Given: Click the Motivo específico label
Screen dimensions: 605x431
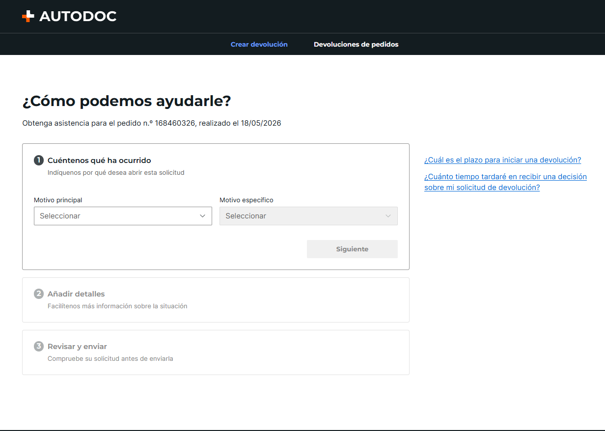Looking at the screenshot, I should click(247, 200).
